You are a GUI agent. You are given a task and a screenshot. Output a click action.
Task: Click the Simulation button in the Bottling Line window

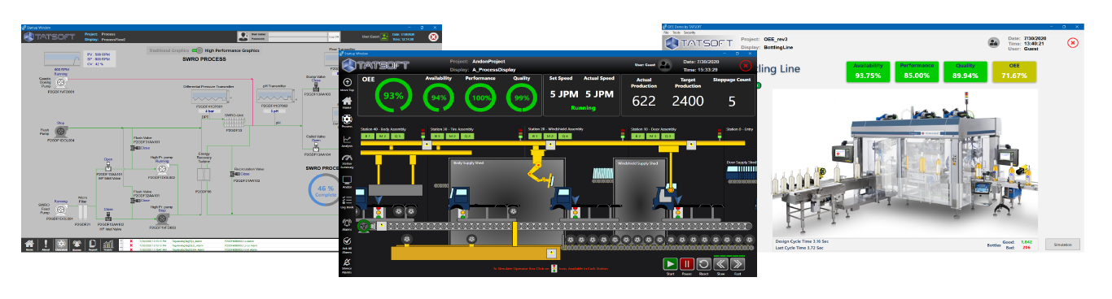(1063, 244)
